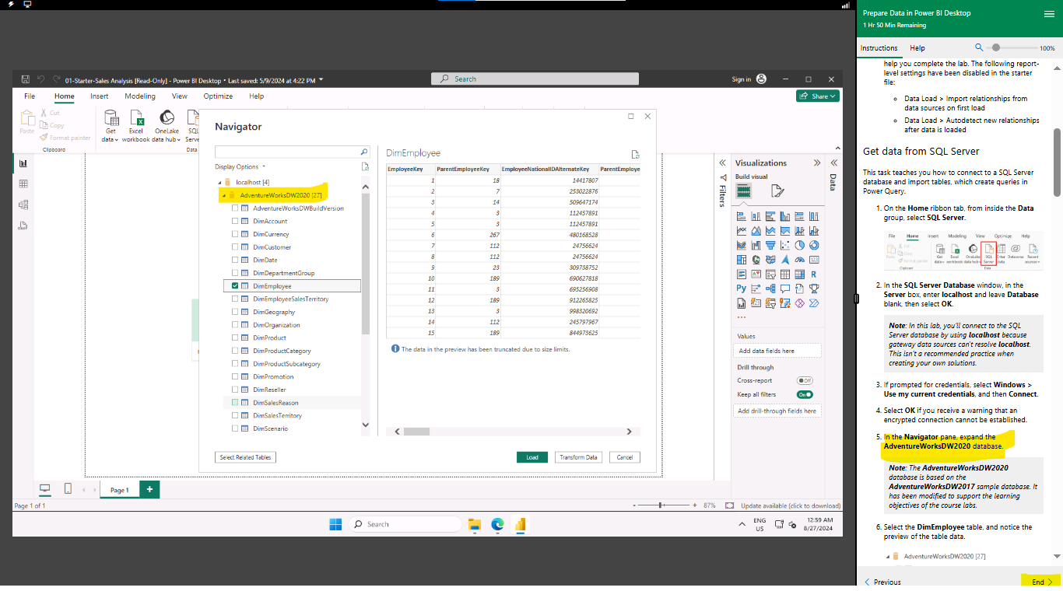Select the Python visual icon
The image size is (1063, 591).
[742, 289]
